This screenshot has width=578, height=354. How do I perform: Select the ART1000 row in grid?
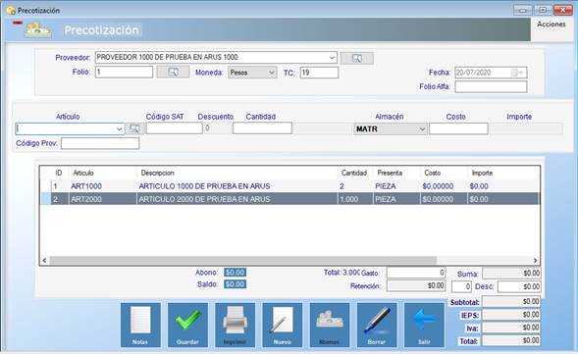(x=289, y=186)
